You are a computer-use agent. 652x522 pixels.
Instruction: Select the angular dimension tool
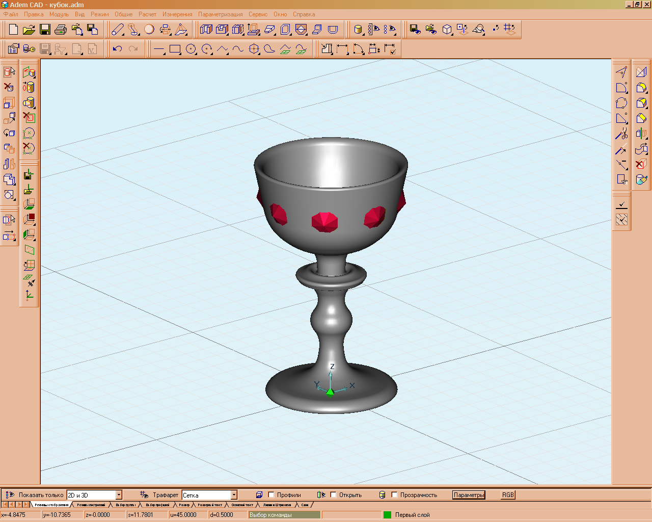click(358, 49)
